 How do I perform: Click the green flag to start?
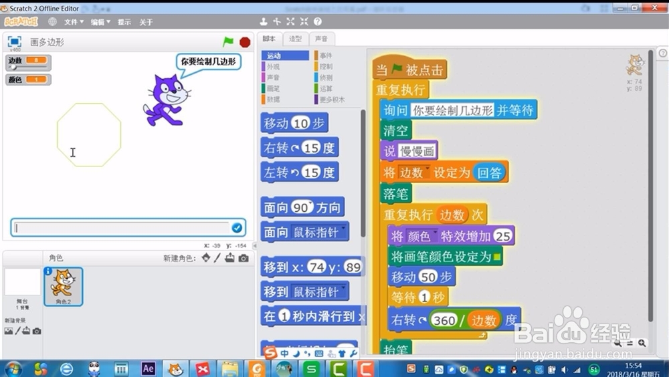[x=228, y=42]
